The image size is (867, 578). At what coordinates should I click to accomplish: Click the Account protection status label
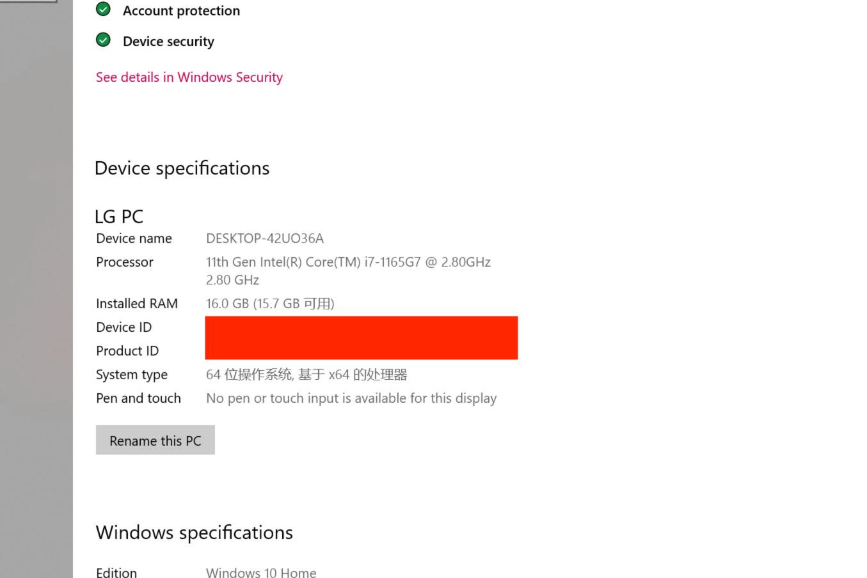[181, 11]
